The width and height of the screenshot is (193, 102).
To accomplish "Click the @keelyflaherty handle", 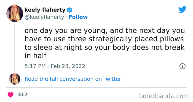I will pos(44,17).
